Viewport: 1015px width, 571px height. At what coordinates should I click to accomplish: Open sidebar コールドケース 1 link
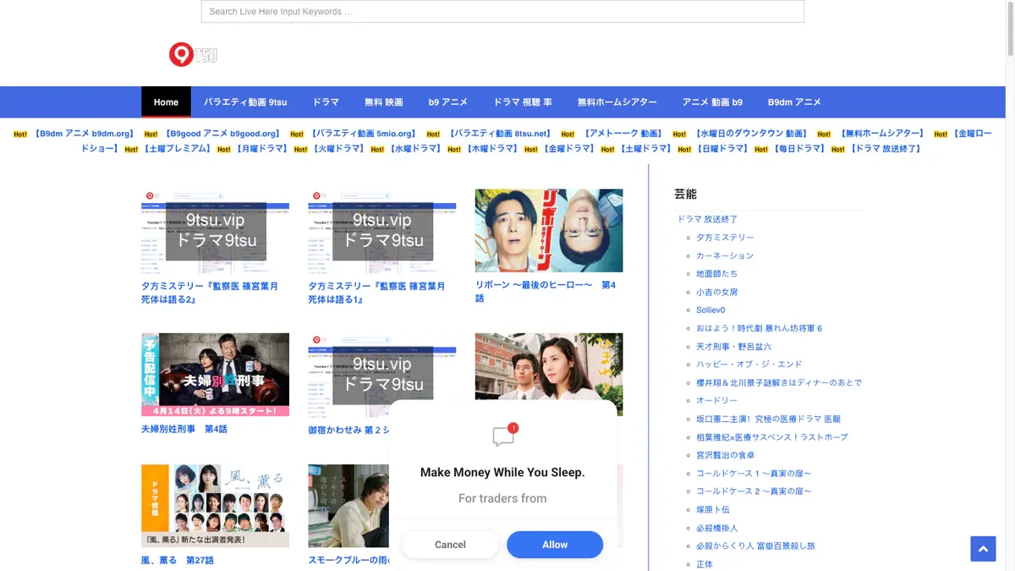(x=754, y=474)
